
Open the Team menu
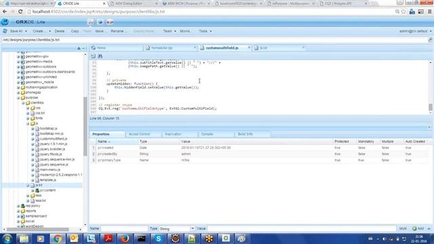point(170,31)
